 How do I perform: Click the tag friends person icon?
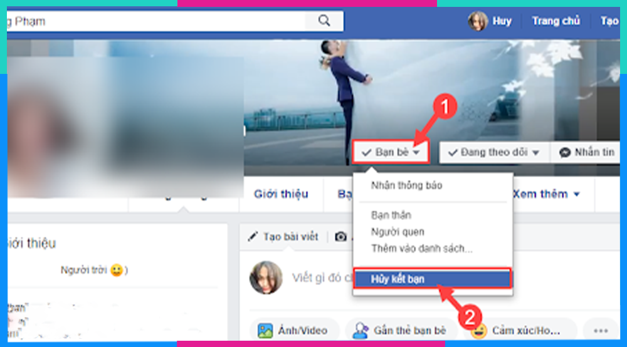coord(361,331)
